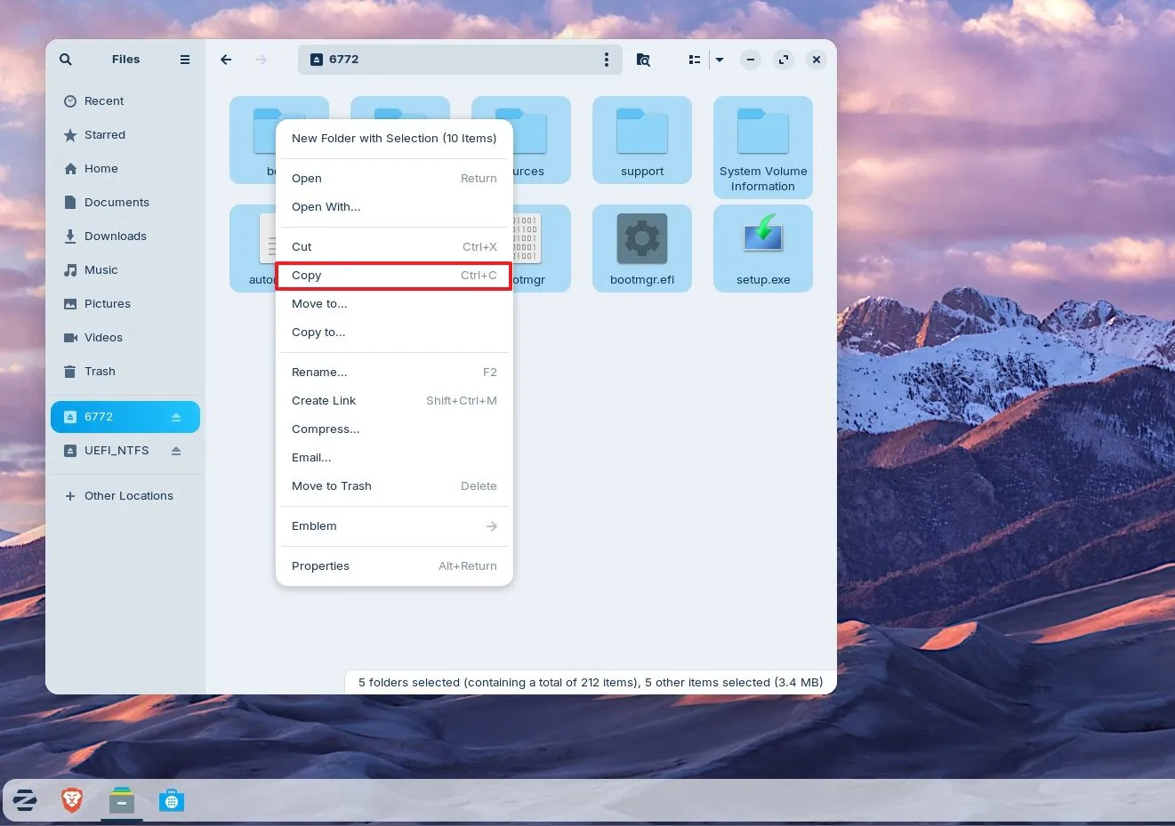Eject the 6772 drive
Screen dimensions: 1175x826
[x=175, y=416]
